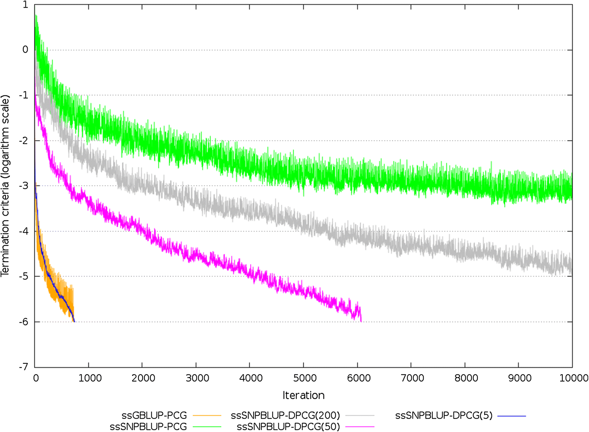Click y-axis tick label -3
The image size is (589, 432).
click(24, 186)
